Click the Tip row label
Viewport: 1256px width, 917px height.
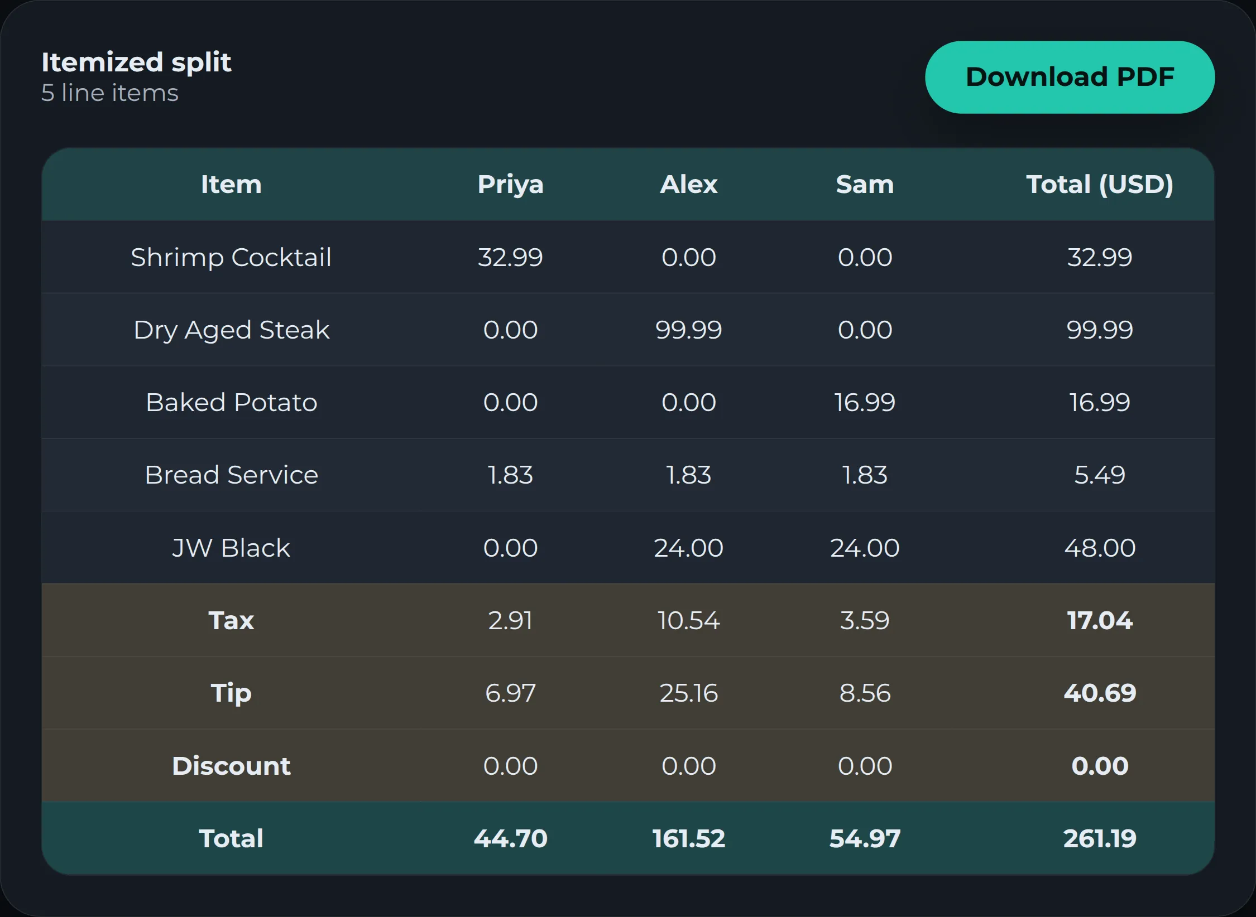(x=231, y=693)
